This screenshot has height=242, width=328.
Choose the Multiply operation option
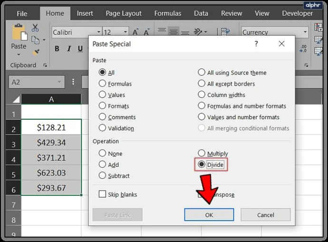pyautogui.click(x=202, y=153)
